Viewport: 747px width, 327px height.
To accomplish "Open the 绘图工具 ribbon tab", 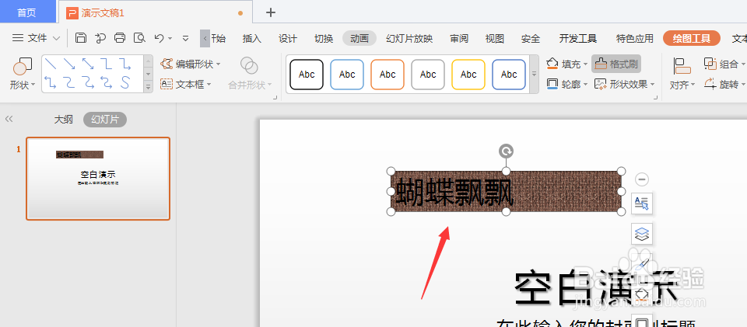I will pos(692,39).
